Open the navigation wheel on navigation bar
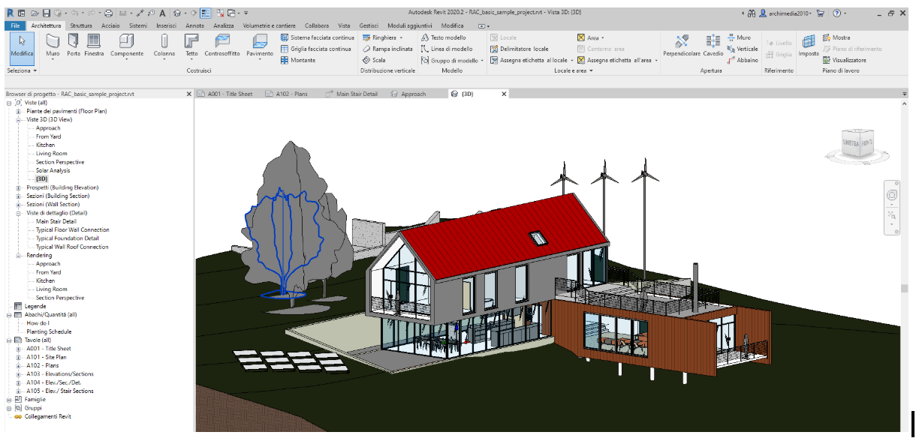This screenshot has height=441, width=919. (892, 194)
